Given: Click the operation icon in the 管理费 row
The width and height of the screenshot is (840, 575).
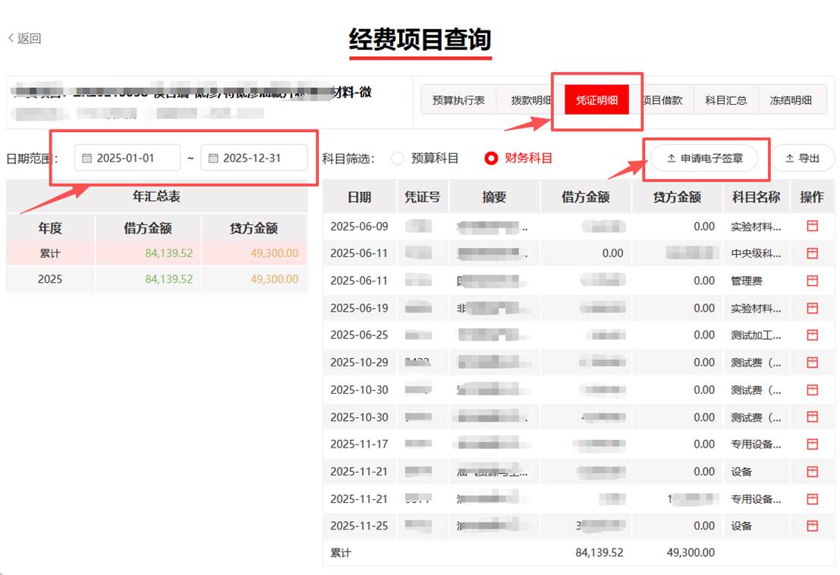Looking at the screenshot, I should coord(812,281).
